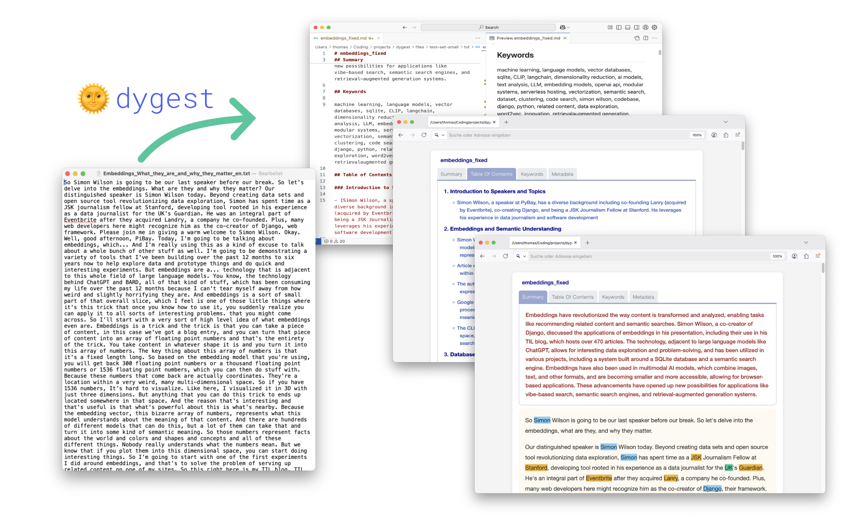Screen dimensions: 866x525
Task: Open extensions puzzle icon in front browser
Action: (x=806, y=256)
